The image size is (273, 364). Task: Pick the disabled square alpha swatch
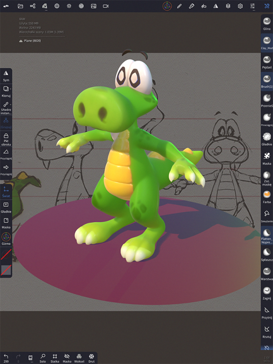(6, 270)
